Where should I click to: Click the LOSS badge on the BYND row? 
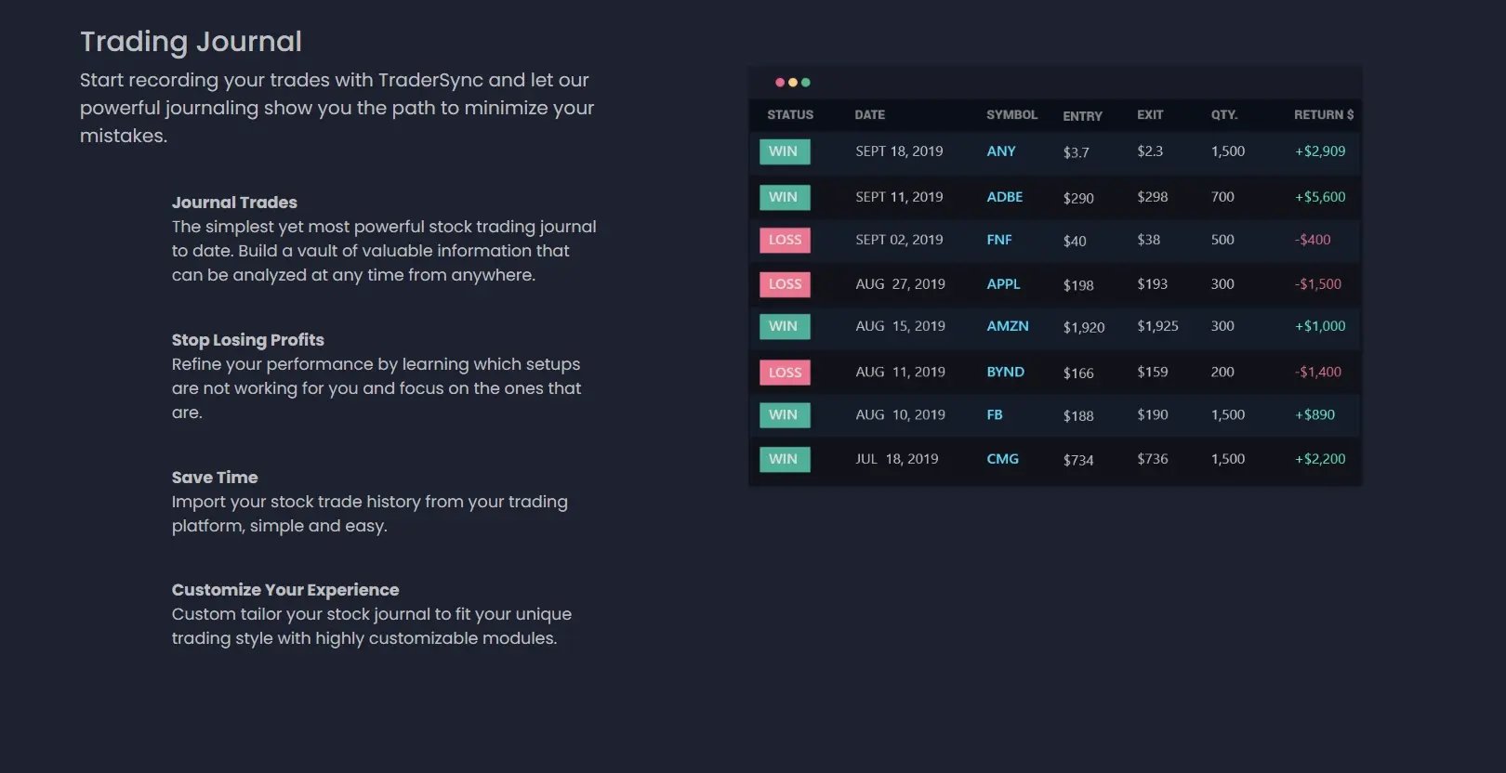(785, 372)
